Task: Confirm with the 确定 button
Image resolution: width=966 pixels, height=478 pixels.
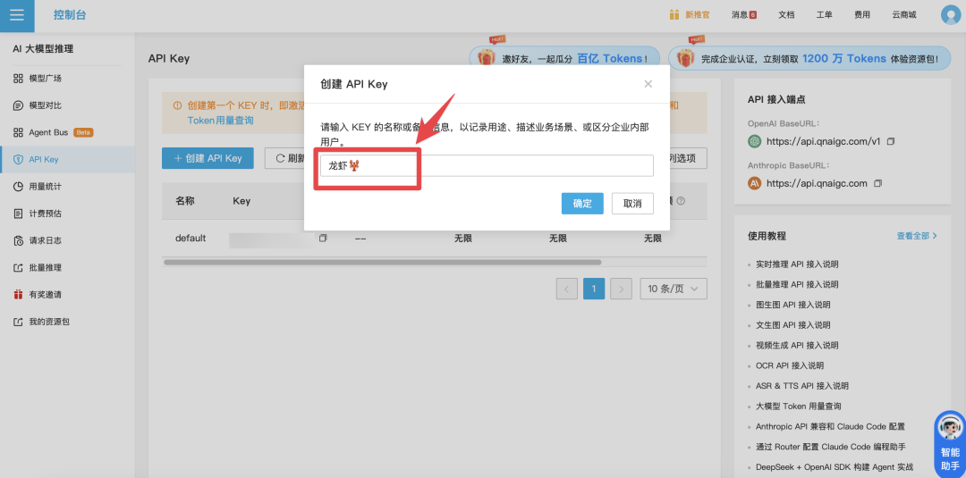Action: pos(582,204)
